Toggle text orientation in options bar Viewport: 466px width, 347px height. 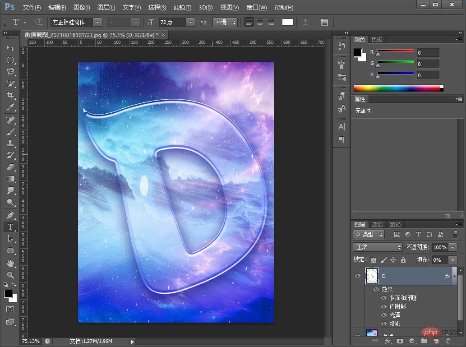pos(38,22)
